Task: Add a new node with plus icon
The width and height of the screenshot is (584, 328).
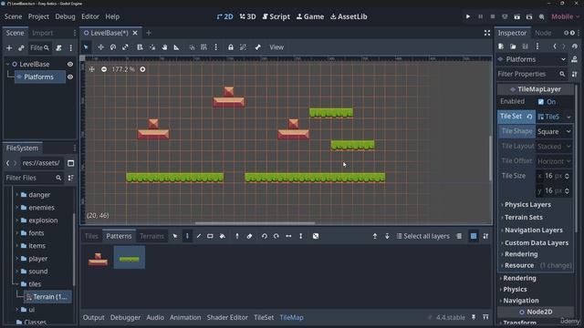Action: tap(9, 48)
